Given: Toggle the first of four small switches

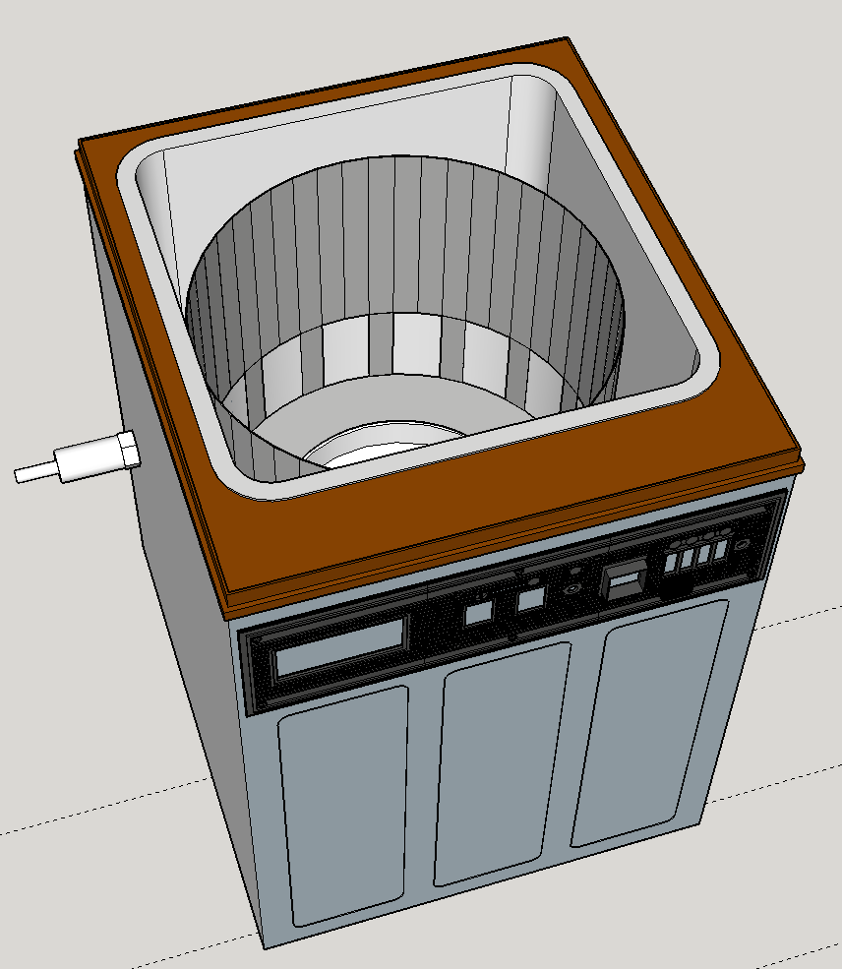Looking at the screenshot, I should click(x=673, y=561).
